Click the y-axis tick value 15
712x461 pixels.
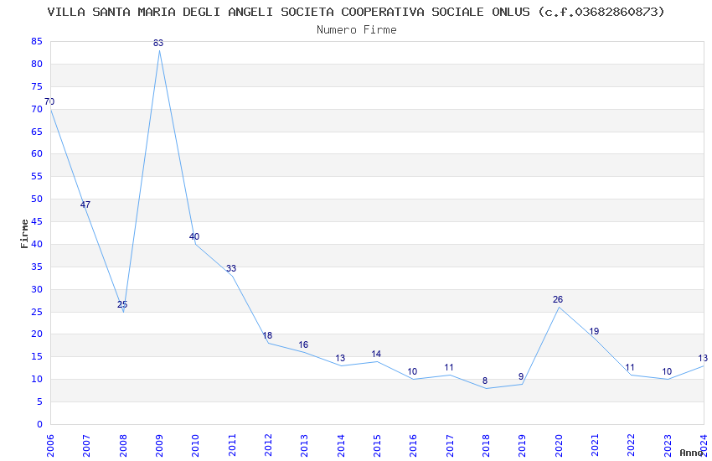coord(37,356)
